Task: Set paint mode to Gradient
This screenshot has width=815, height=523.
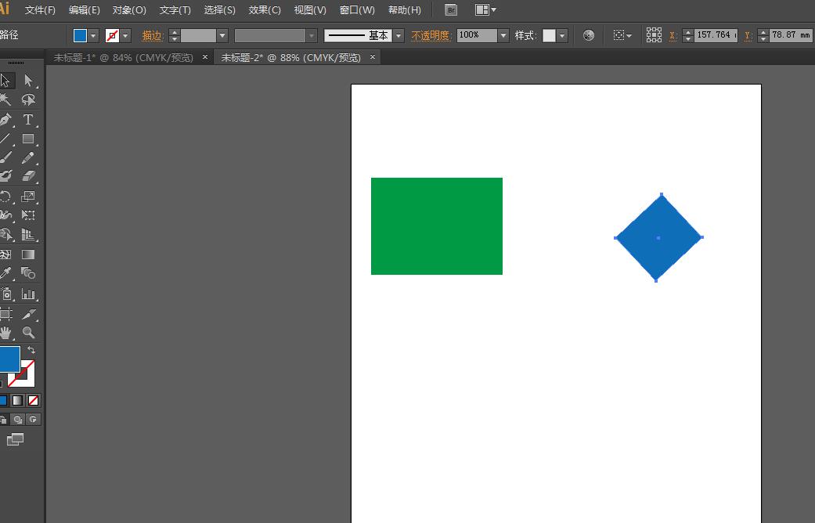Action: [x=18, y=400]
